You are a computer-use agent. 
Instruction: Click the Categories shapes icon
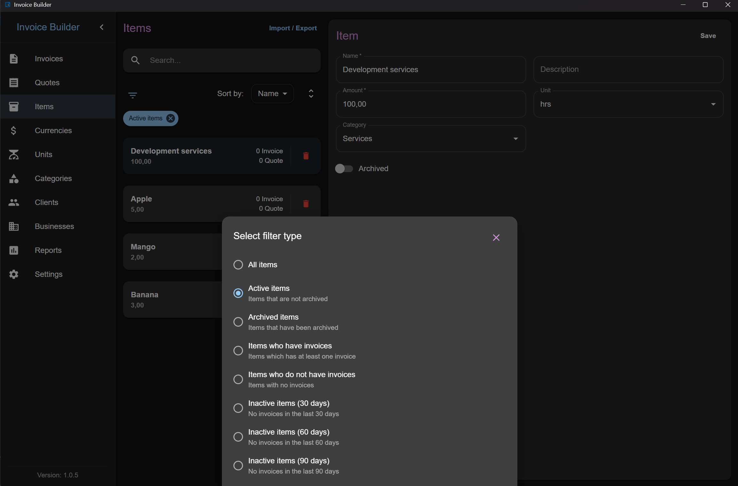pos(14,178)
